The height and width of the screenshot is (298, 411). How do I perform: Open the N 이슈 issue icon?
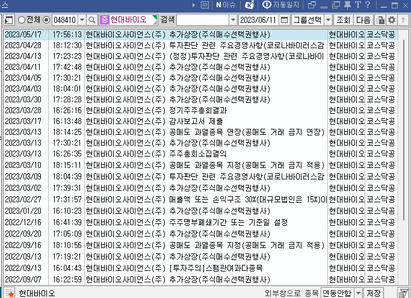(x=226, y=5)
